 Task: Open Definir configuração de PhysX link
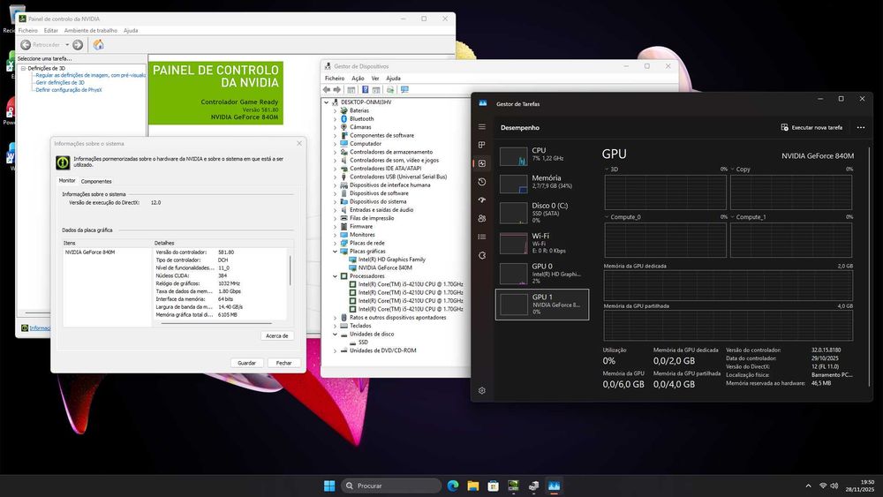pos(69,90)
